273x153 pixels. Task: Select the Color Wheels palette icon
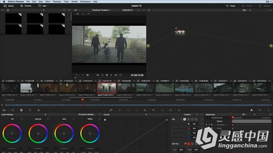click(21, 110)
